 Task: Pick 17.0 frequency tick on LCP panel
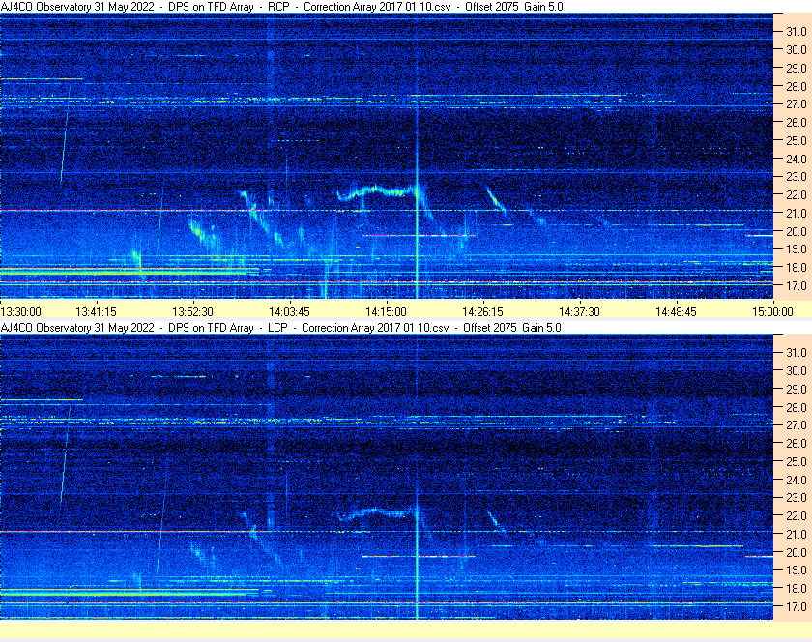(x=797, y=607)
